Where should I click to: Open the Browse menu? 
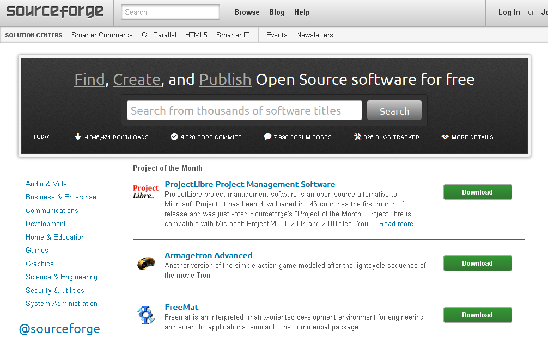[247, 12]
